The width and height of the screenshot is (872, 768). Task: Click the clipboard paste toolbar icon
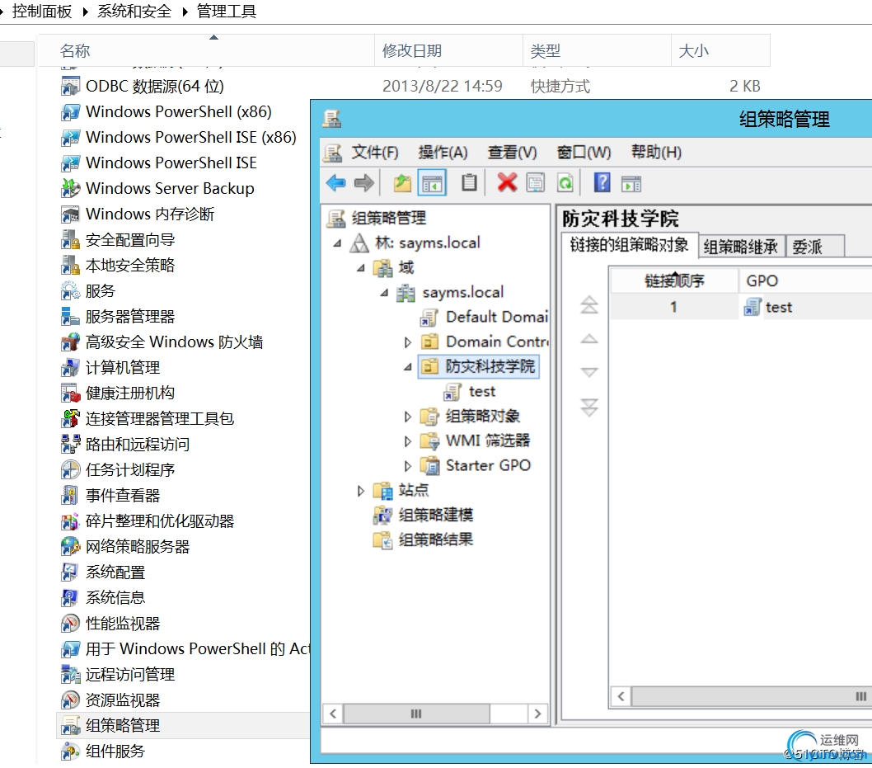point(469,182)
